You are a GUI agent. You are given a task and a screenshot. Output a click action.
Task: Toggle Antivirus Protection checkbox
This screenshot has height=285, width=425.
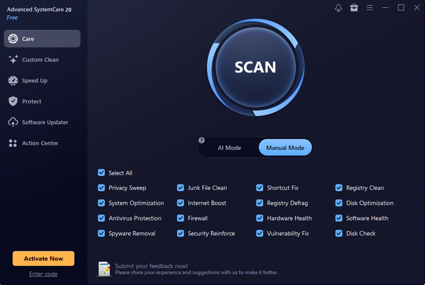click(x=101, y=218)
